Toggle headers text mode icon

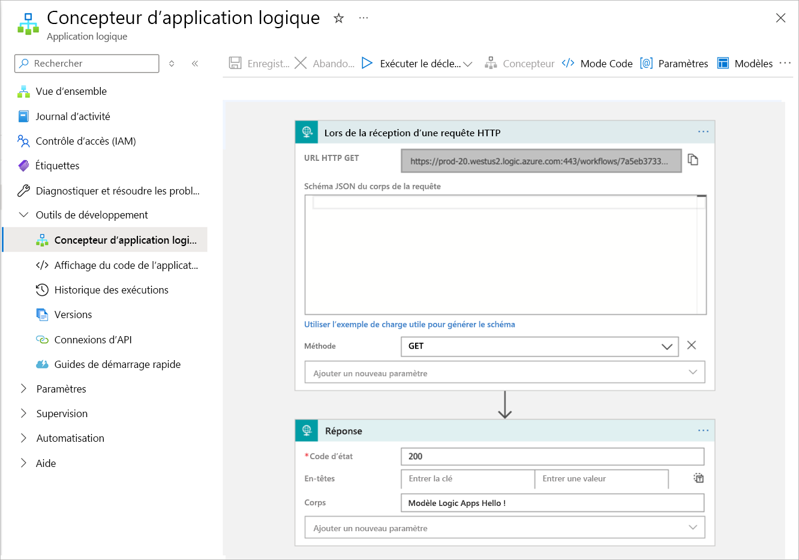point(699,478)
